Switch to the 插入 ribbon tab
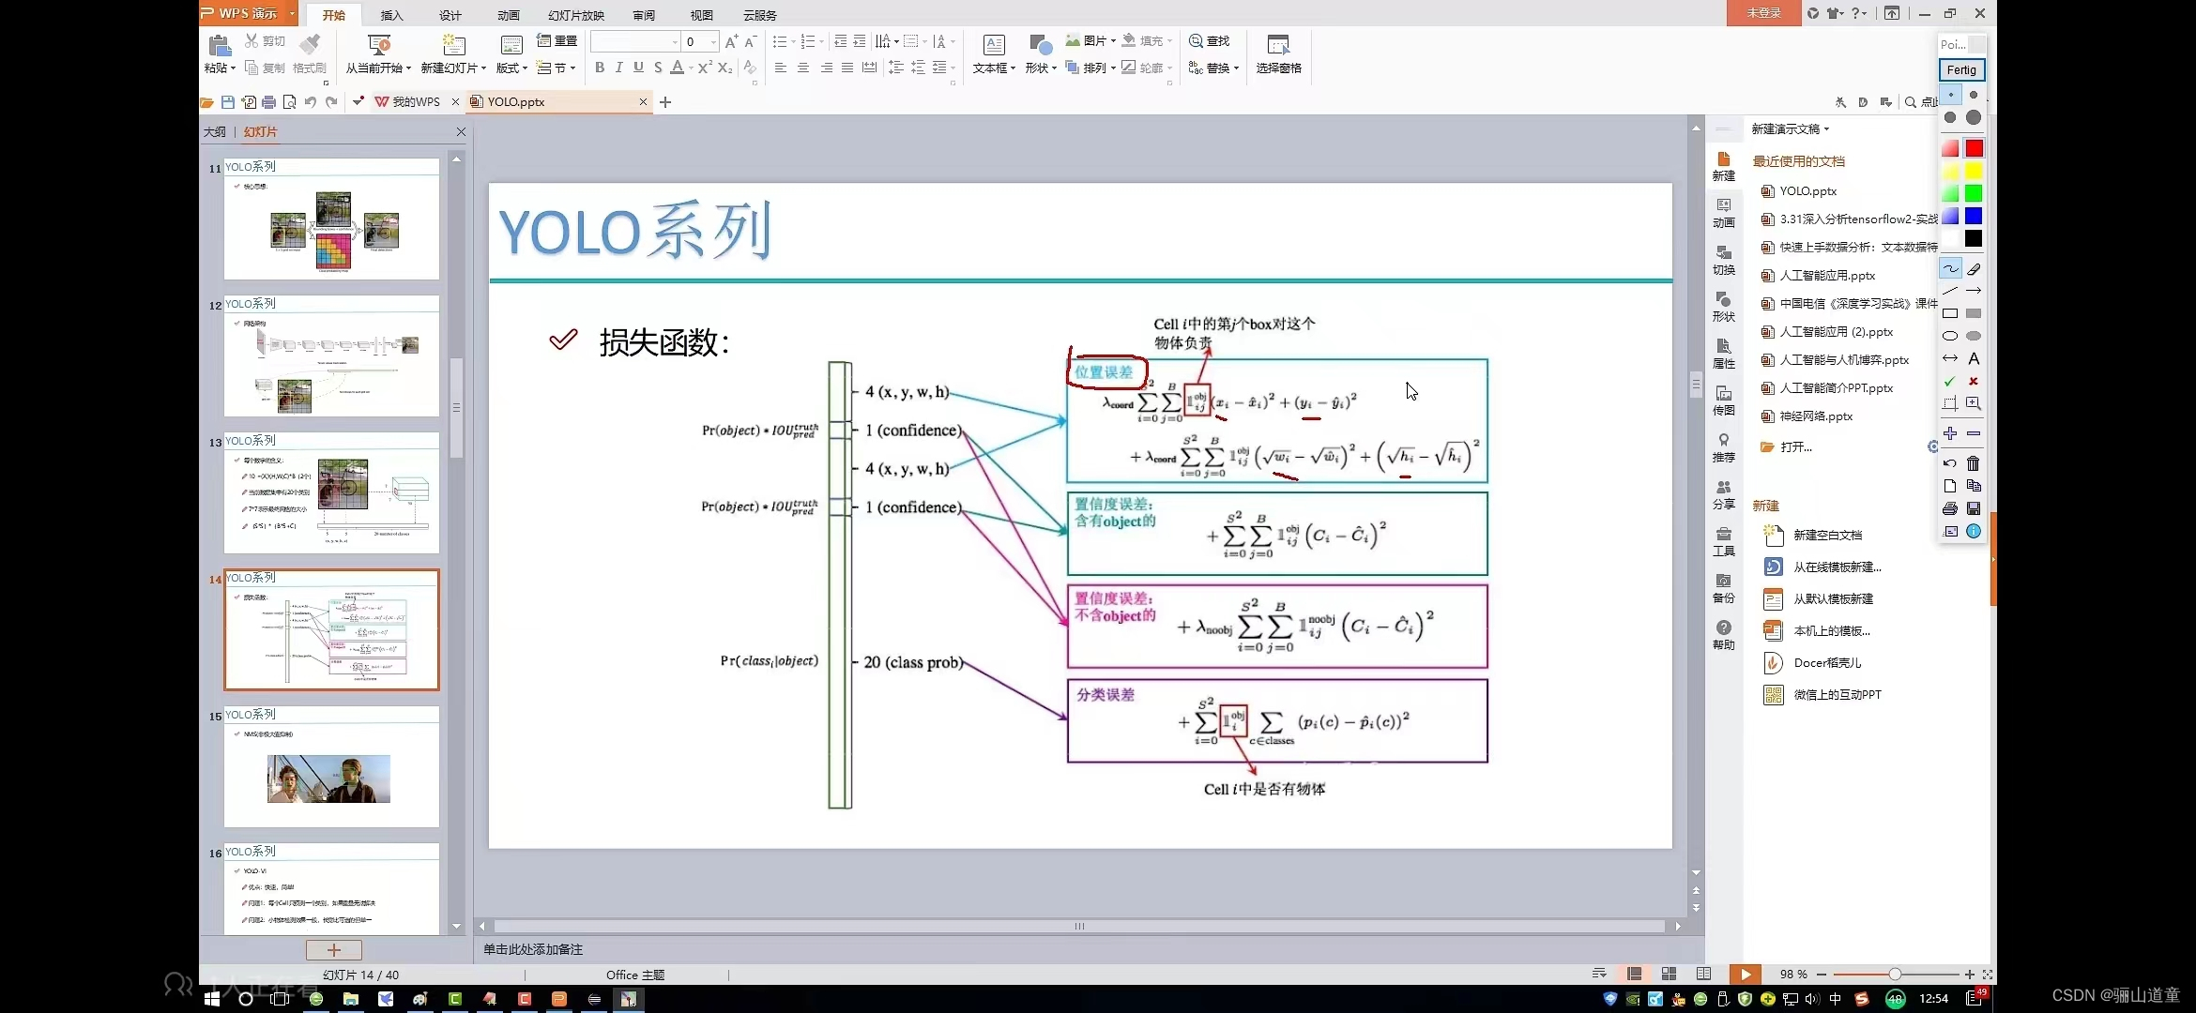2196x1013 pixels. [x=391, y=15]
